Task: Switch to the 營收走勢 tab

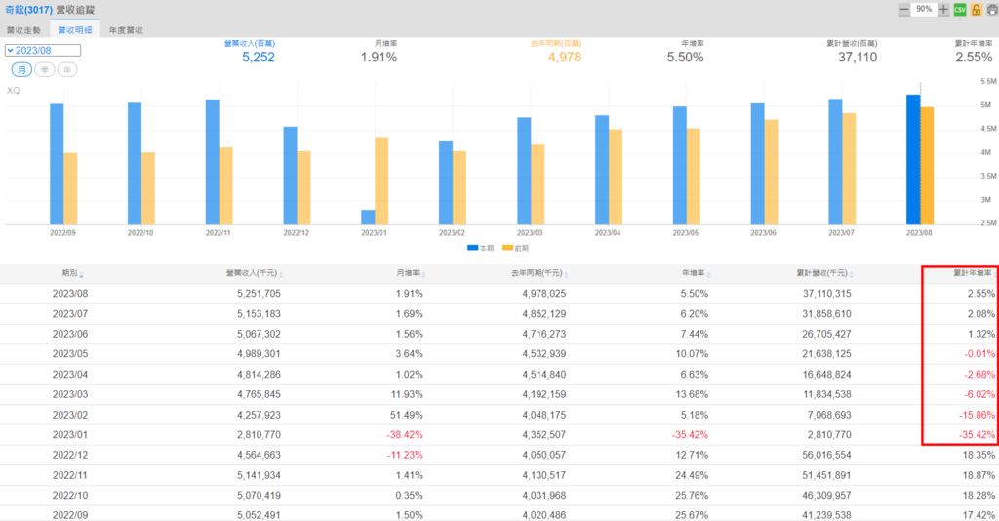Action: (23, 30)
